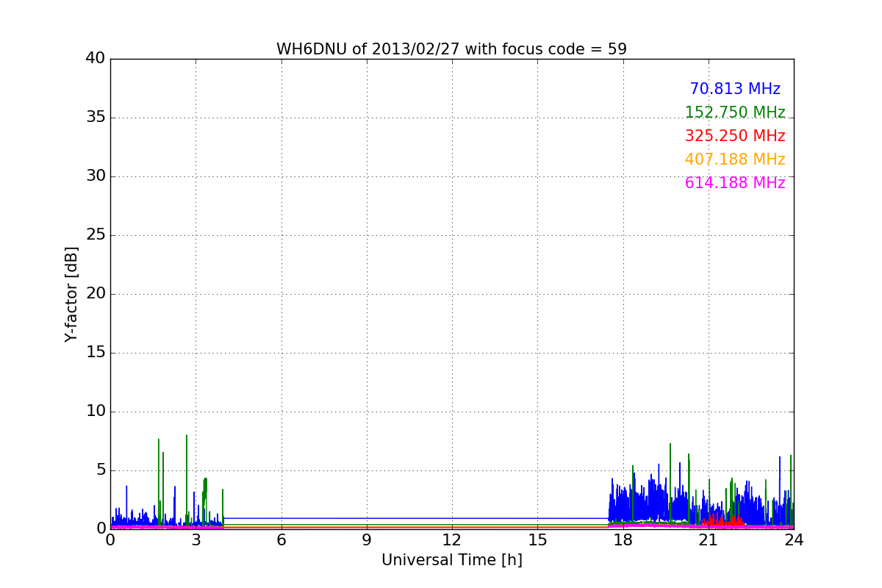Screen dimensions: 882x588
Task: Click the y-axis tick label 10
Action: point(96,412)
